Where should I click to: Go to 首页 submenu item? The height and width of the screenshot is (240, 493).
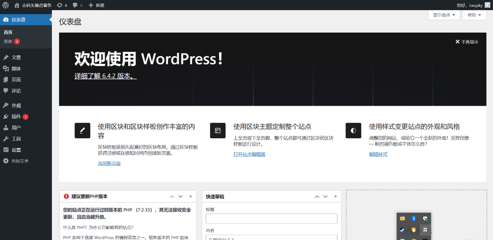click(8, 32)
